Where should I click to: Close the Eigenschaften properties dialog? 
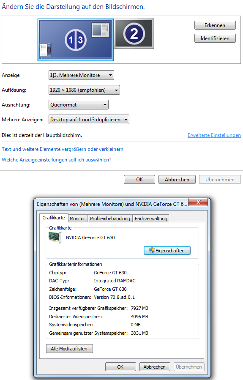pyautogui.click(x=198, y=202)
